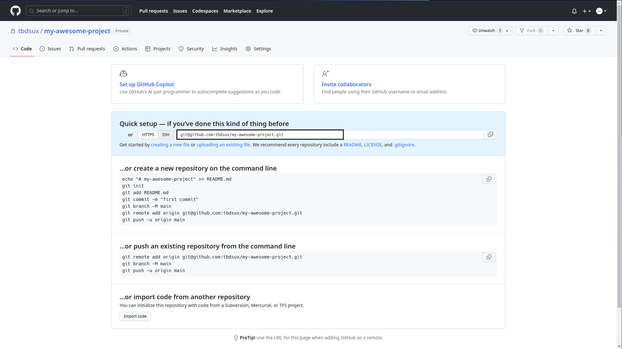The height and width of the screenshot is (349, 622).
Task: Open Invite collaborators link
Action: (x=346, y=84)
